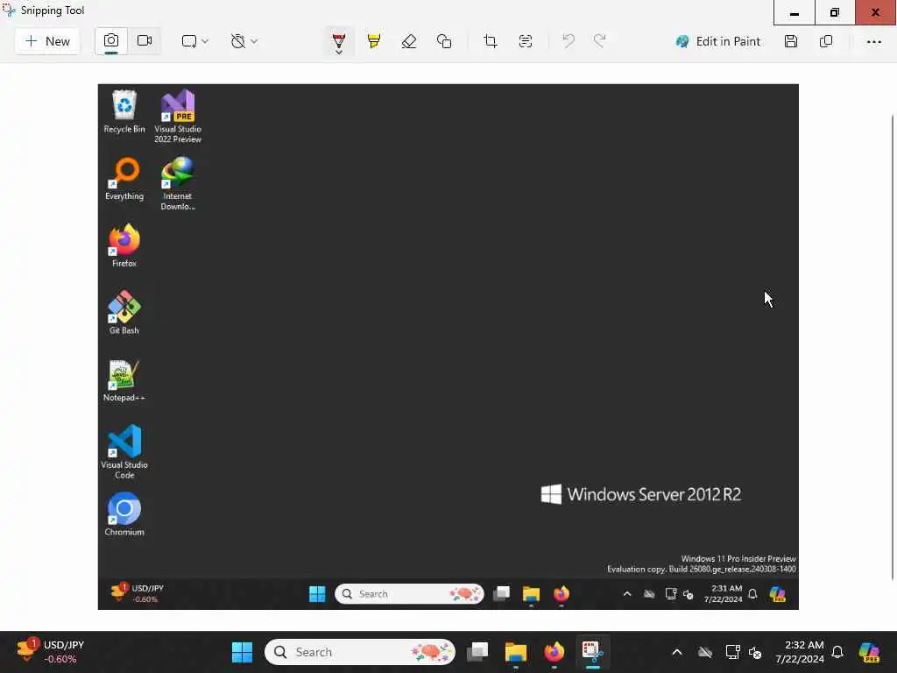Open the rectangle snipping mode dropdown
The height and width of the screenshot is (673, 897).
coord(194,41)
